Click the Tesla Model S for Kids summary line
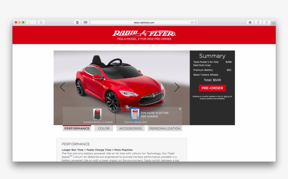288x179 pixels. click(x=212, y=64)
